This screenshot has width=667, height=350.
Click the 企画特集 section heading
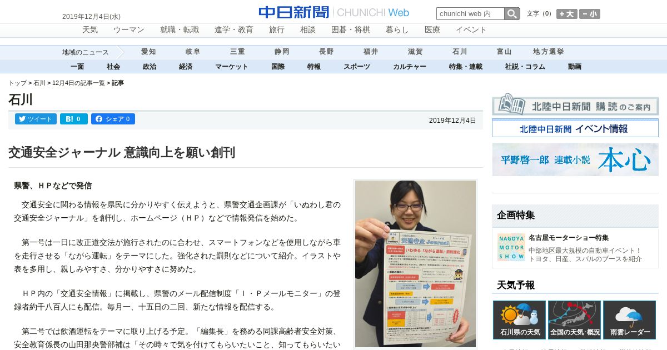coord(516,215)
